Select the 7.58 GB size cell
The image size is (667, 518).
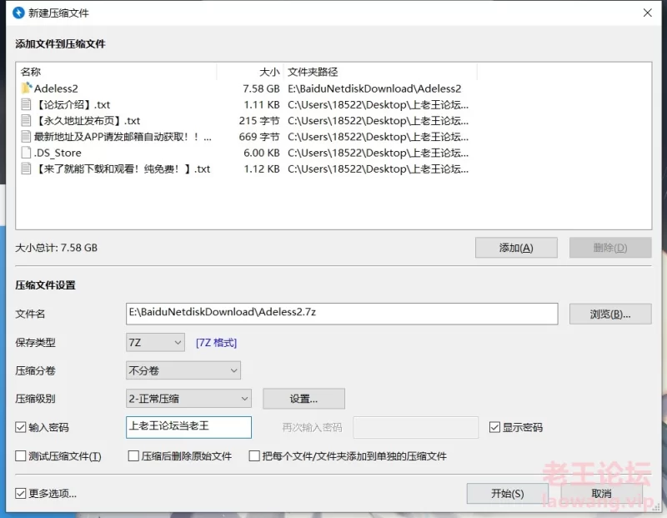(261, 88)
